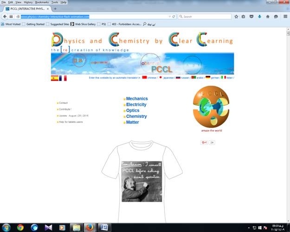Open the Firefox hamburger menu
The height and width of the screenshot is (232, 290).
pyautogui.click(x=285, y=17)
